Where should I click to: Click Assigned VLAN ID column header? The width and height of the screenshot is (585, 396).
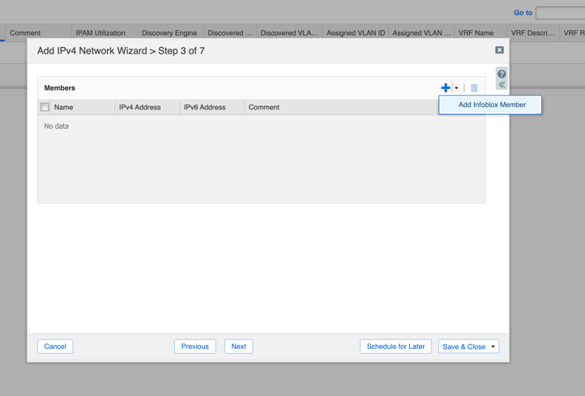(356, 33)
